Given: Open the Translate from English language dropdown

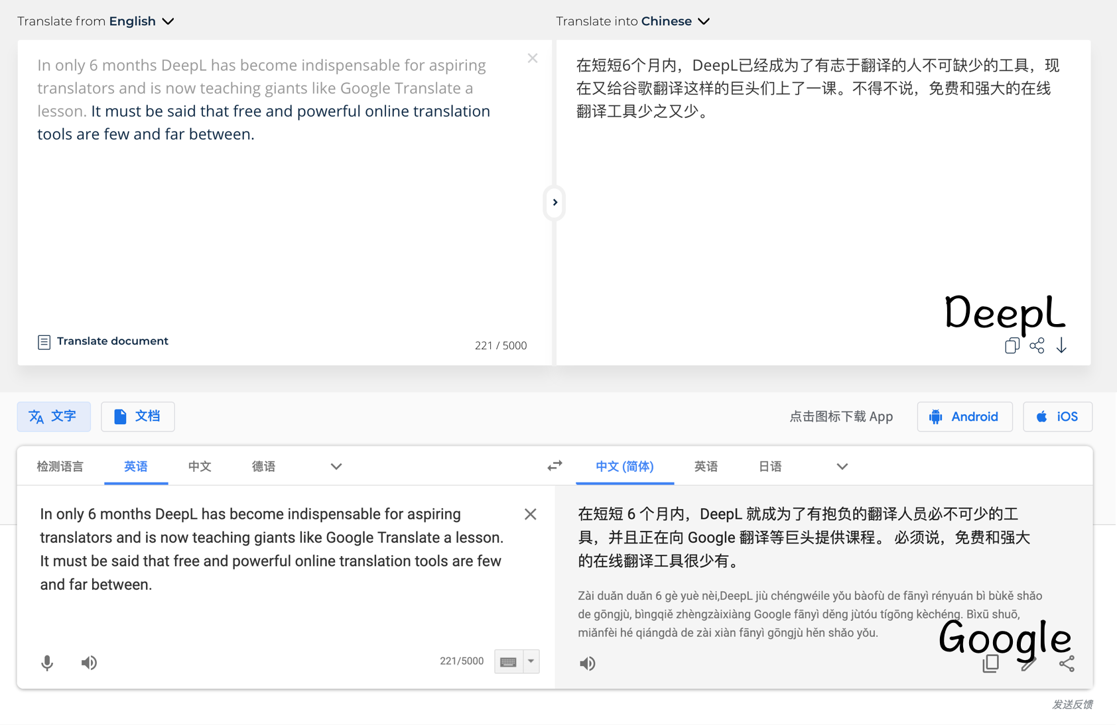Looking at the screenshot, I should [x=168, y=21].
